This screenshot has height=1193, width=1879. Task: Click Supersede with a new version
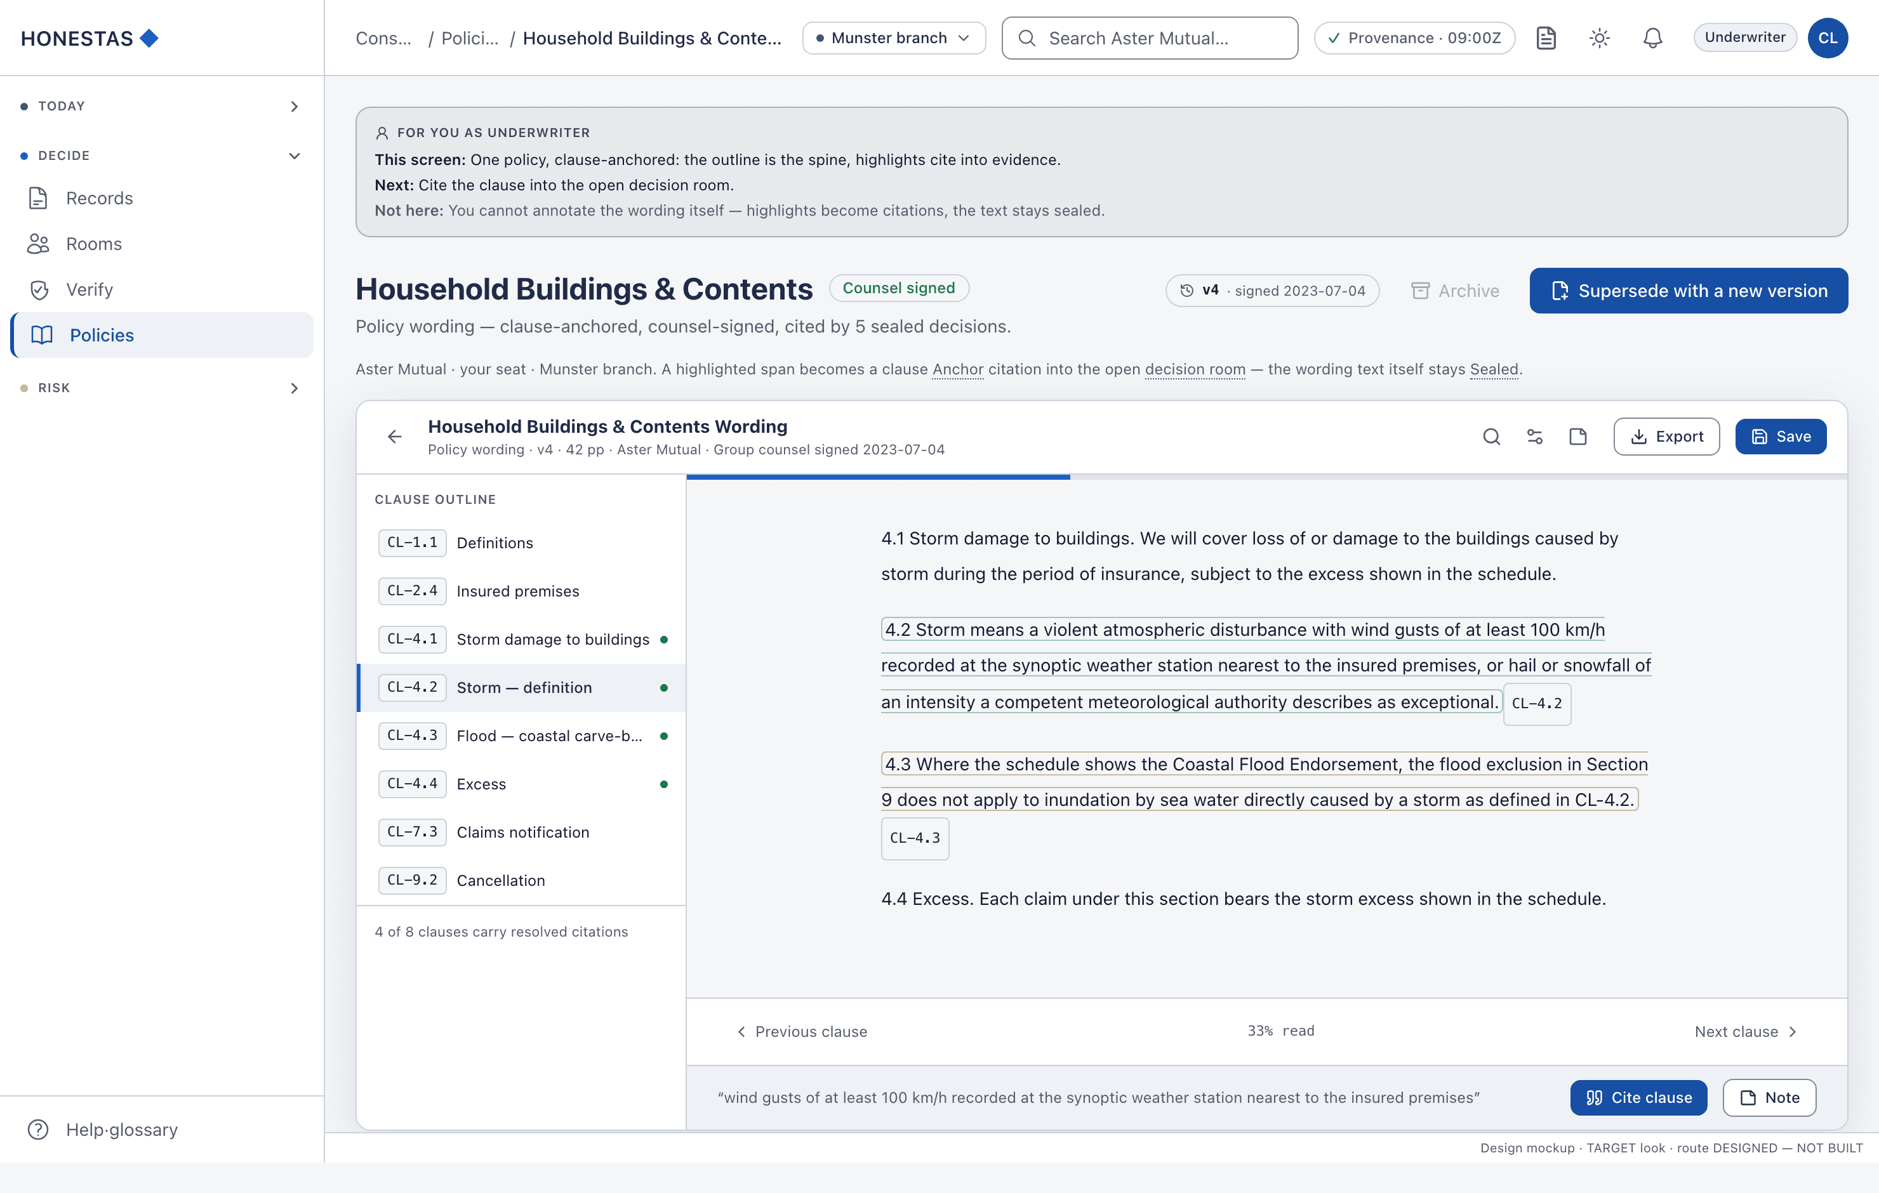(x=1689, y=290)
